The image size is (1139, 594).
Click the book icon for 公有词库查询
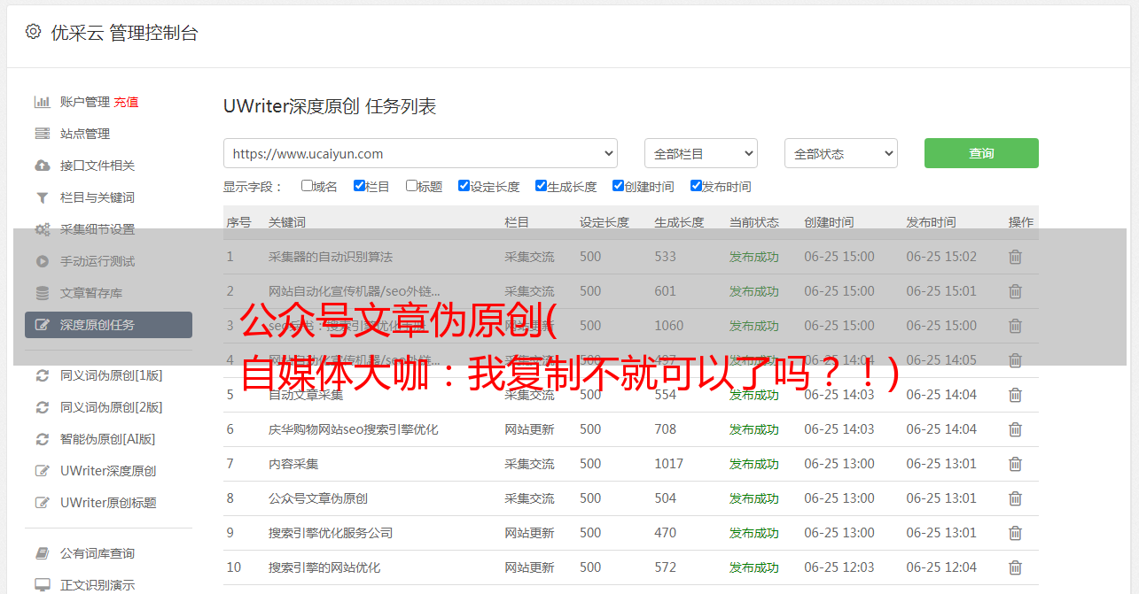42,553
